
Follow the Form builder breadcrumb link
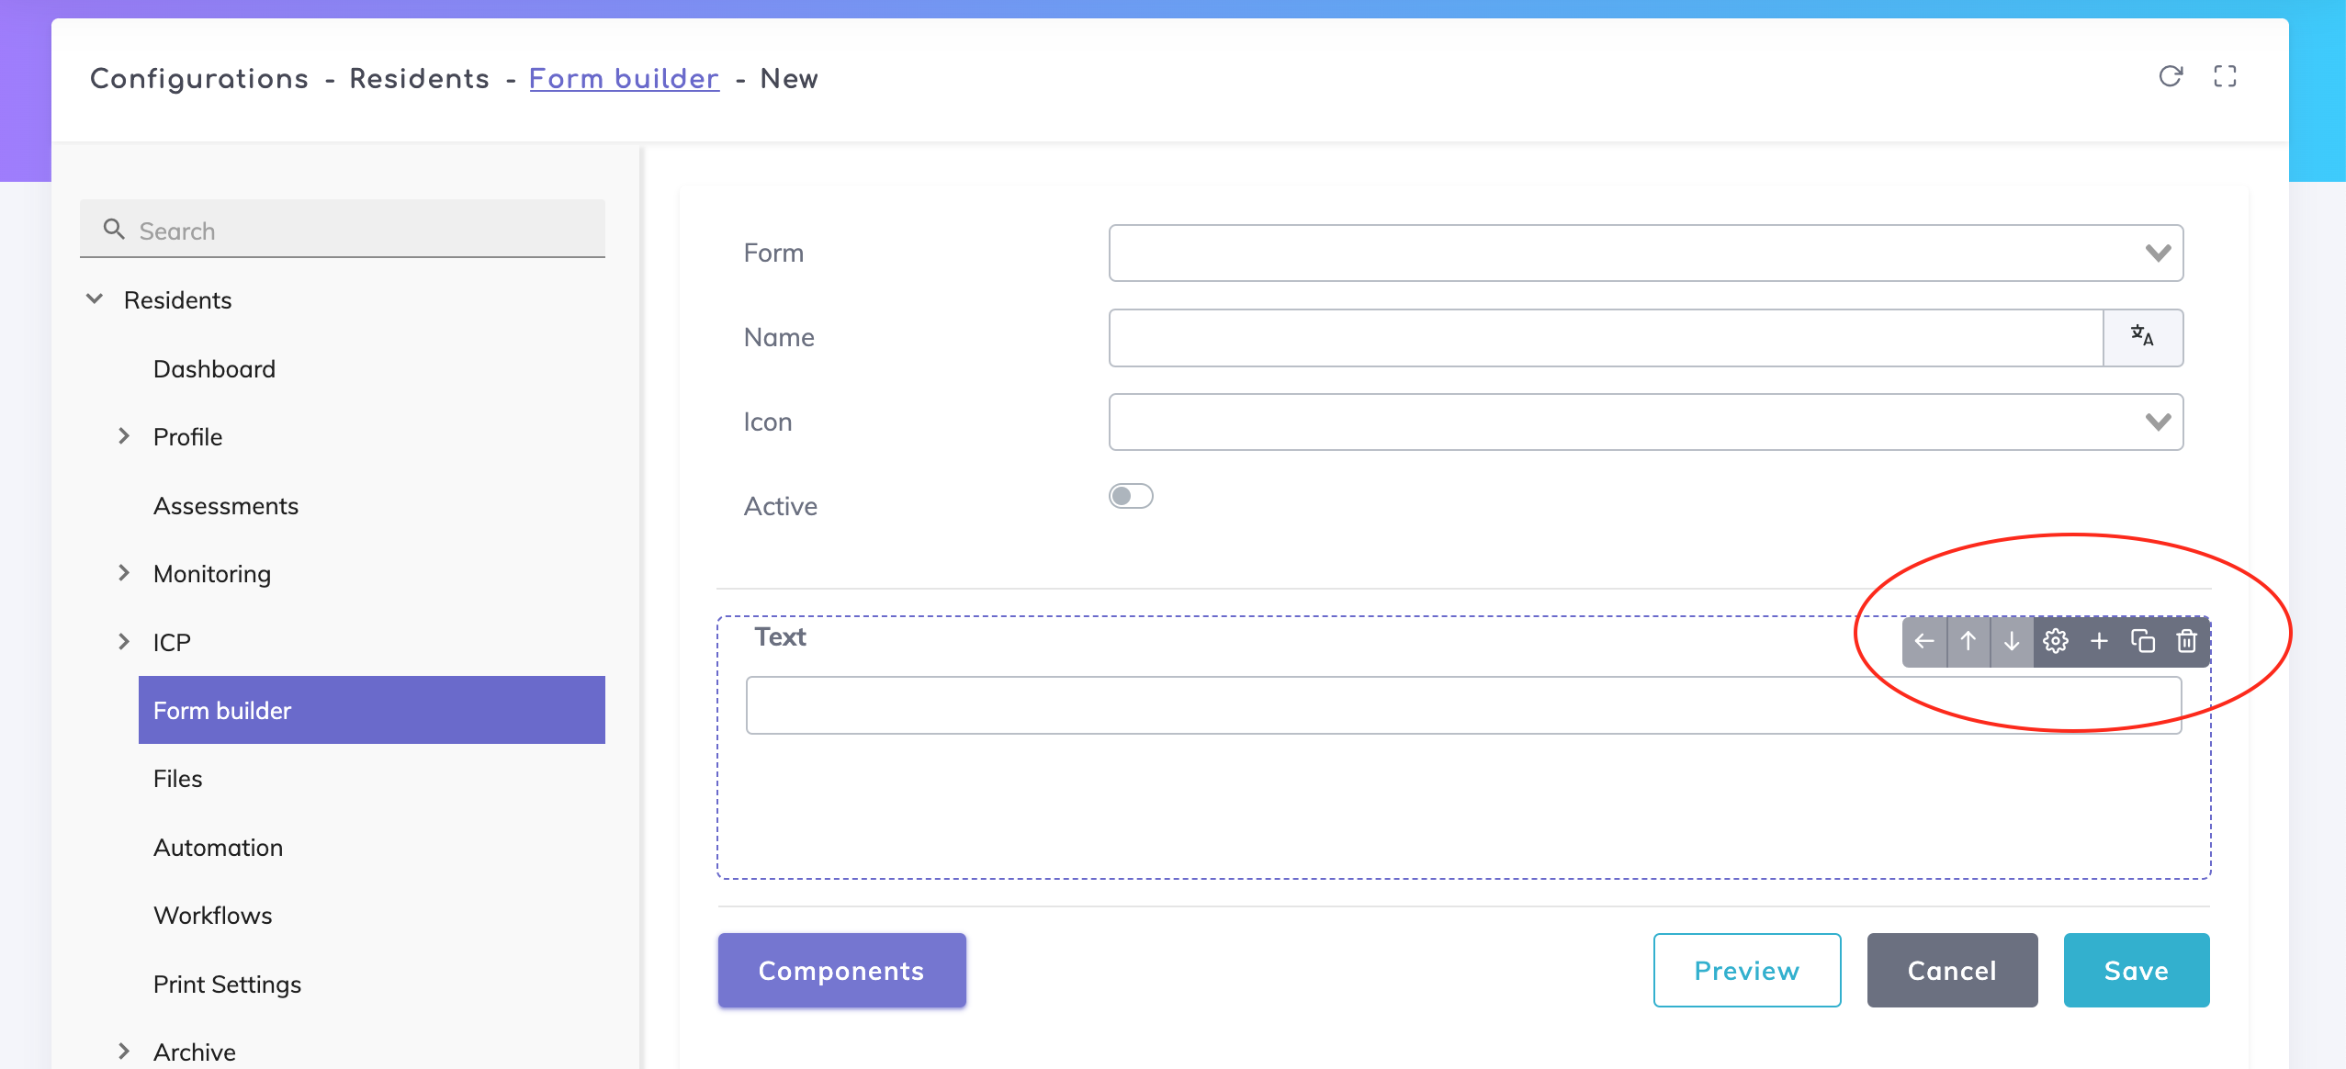coord(624,79)
